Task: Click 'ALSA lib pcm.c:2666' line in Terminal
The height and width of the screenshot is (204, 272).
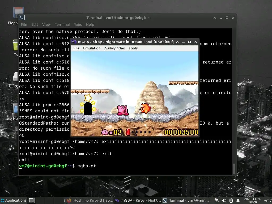Action: [x=44, y=105]
